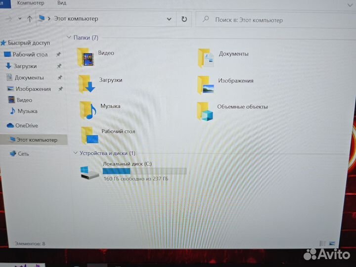Open the Рабочий стол folder icon in Папки
This screenshot has height=267, width=356.
point(89,135)
